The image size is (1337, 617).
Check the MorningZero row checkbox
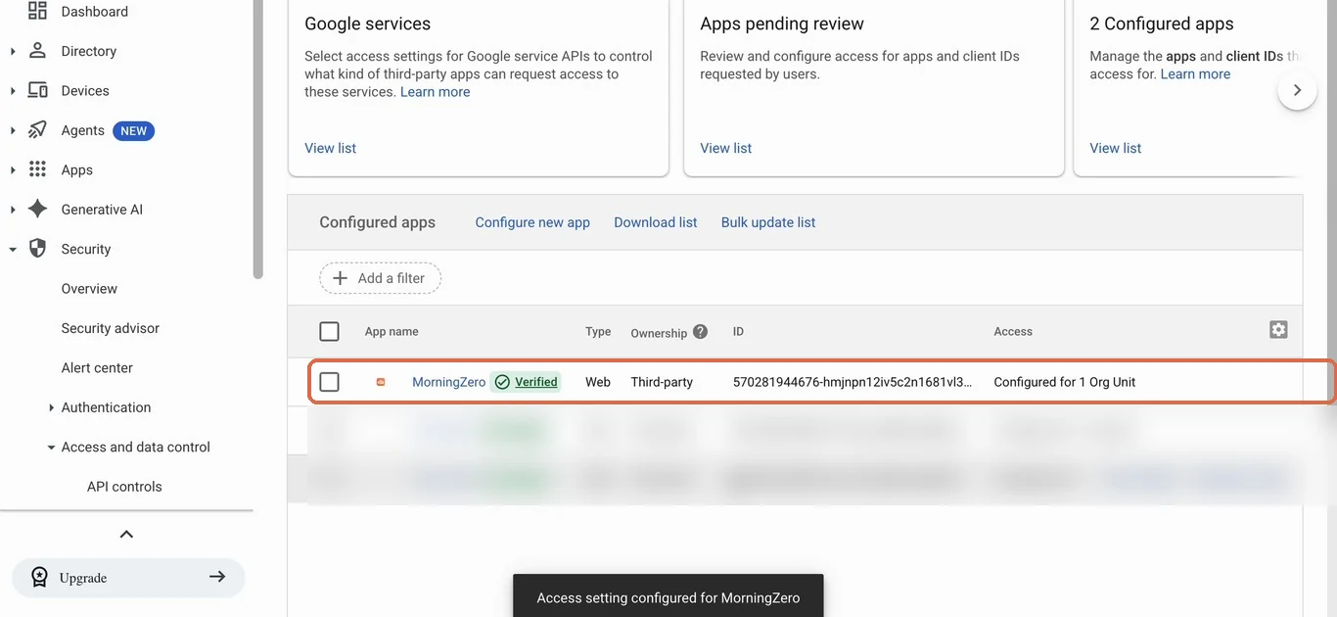point(330,382)
